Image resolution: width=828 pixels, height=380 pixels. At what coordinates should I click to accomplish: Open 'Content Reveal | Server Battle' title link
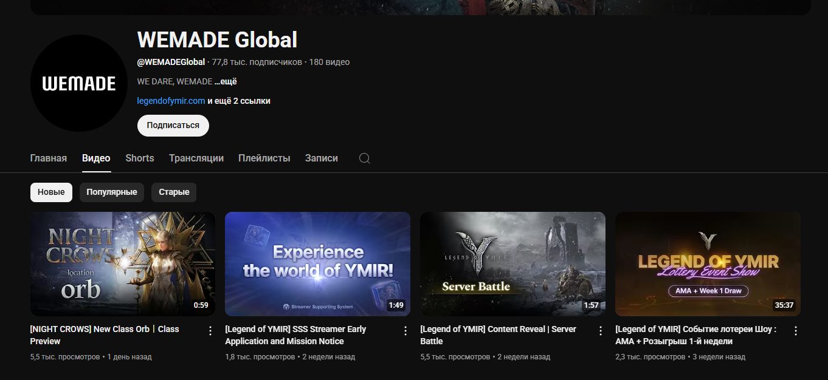pyautogui.click(x=498, y=335)
